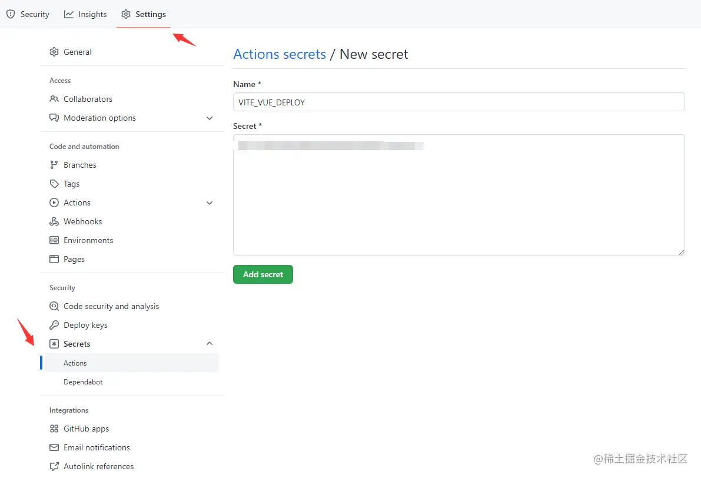Click the Tags label icon

(54, 184)
